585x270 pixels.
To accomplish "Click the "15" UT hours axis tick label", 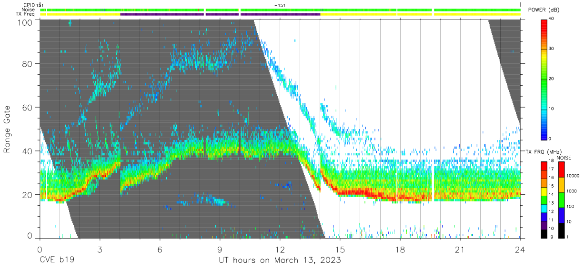I will tap(340, 249).
